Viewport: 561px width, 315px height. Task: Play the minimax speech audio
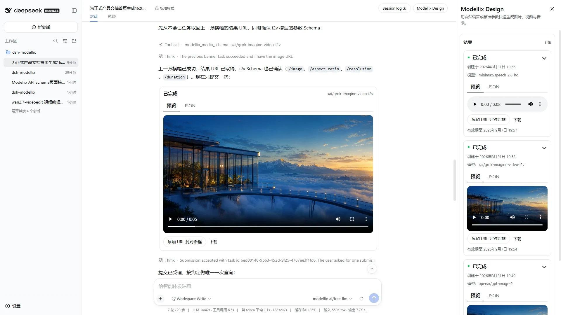tap(475, 104)
